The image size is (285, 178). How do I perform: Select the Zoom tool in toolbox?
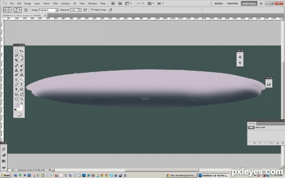click(22, 99)
